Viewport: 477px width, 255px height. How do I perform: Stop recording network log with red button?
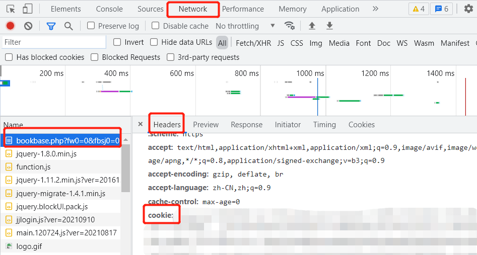pos(11,26)
